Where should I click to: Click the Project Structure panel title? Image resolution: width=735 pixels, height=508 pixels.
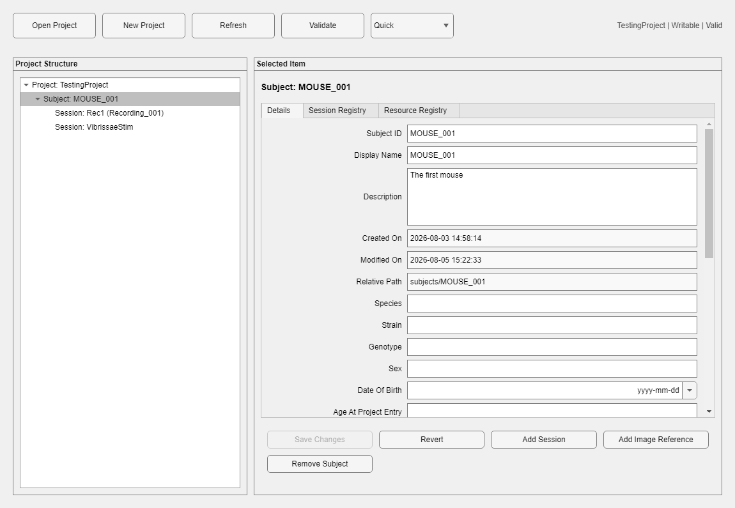[47, 64]
